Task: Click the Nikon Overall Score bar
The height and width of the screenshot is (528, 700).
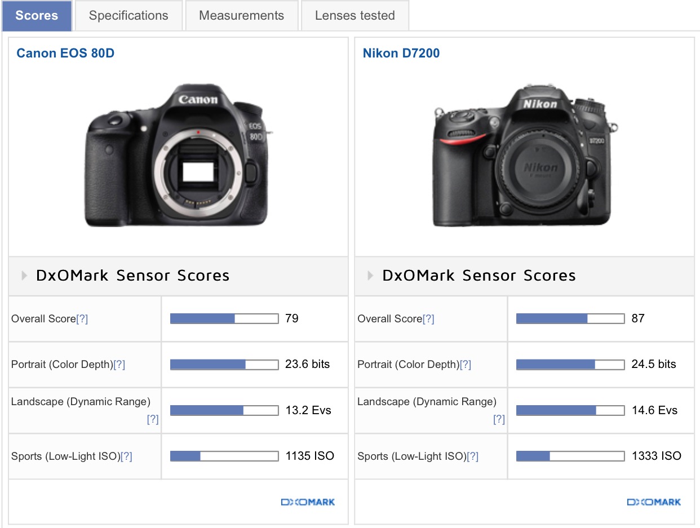Action: coord(570,319)
